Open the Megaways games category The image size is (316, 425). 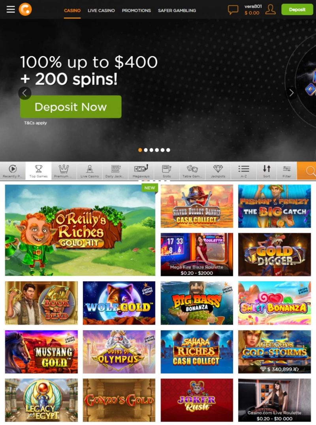click(141, 171)
